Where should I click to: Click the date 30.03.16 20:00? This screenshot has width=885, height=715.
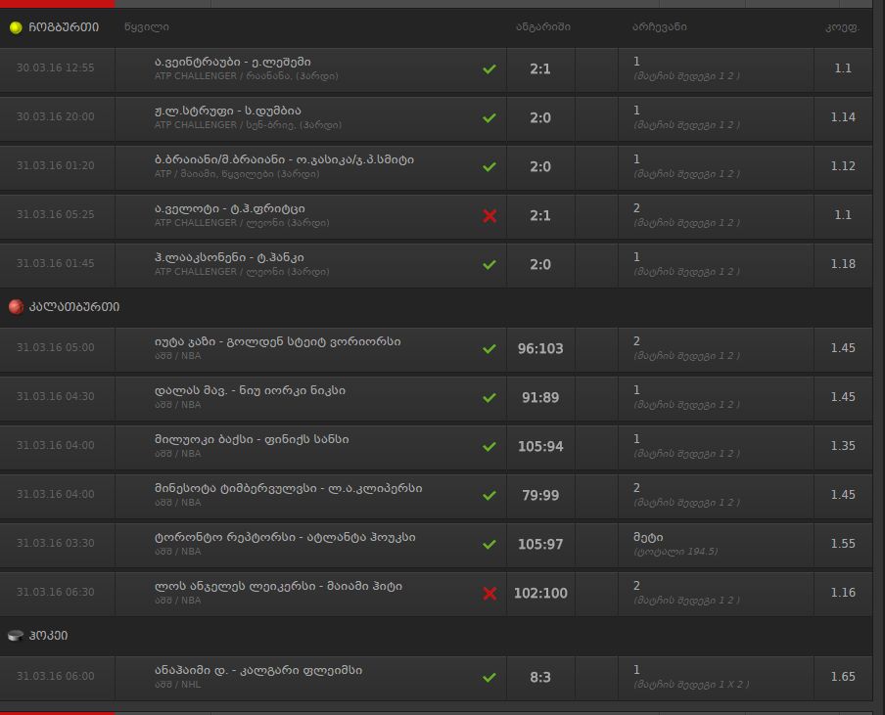[55, 116]
